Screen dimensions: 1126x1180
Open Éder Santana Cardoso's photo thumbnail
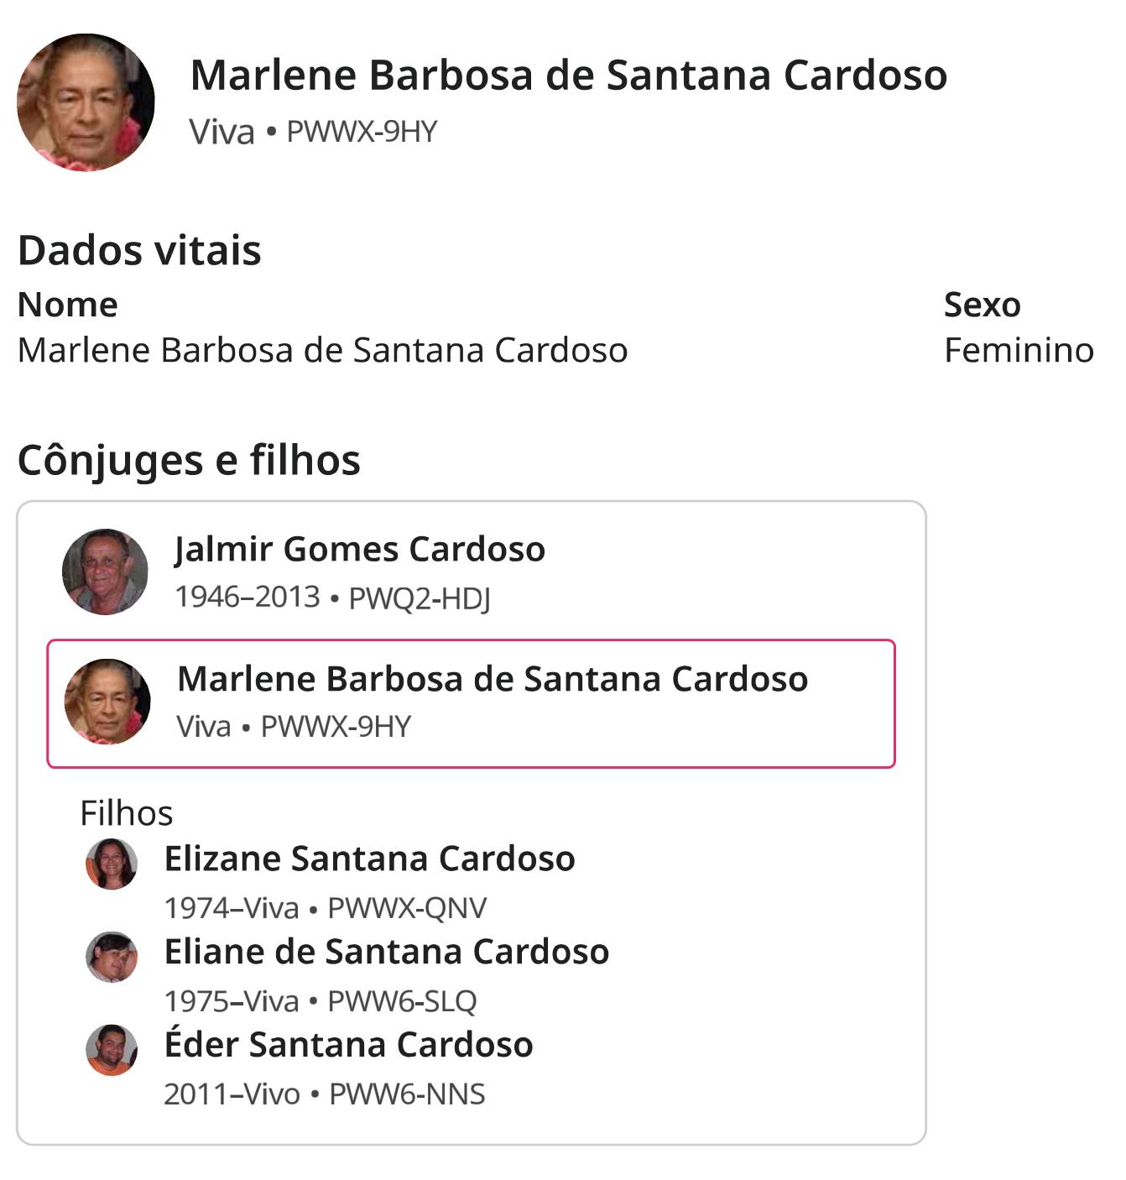112,1050
